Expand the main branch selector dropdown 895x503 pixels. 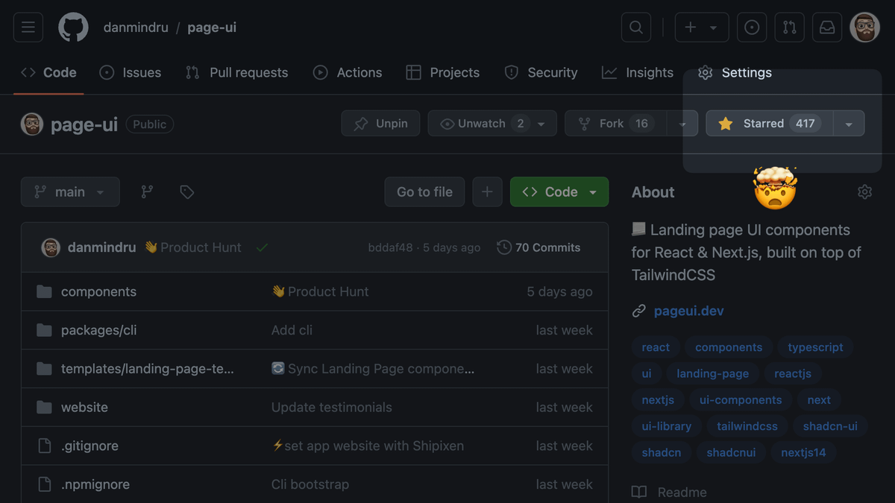pos(70,192)
